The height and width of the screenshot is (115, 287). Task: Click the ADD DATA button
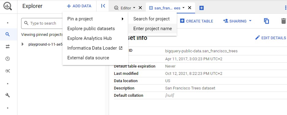(x=79, y=6)
